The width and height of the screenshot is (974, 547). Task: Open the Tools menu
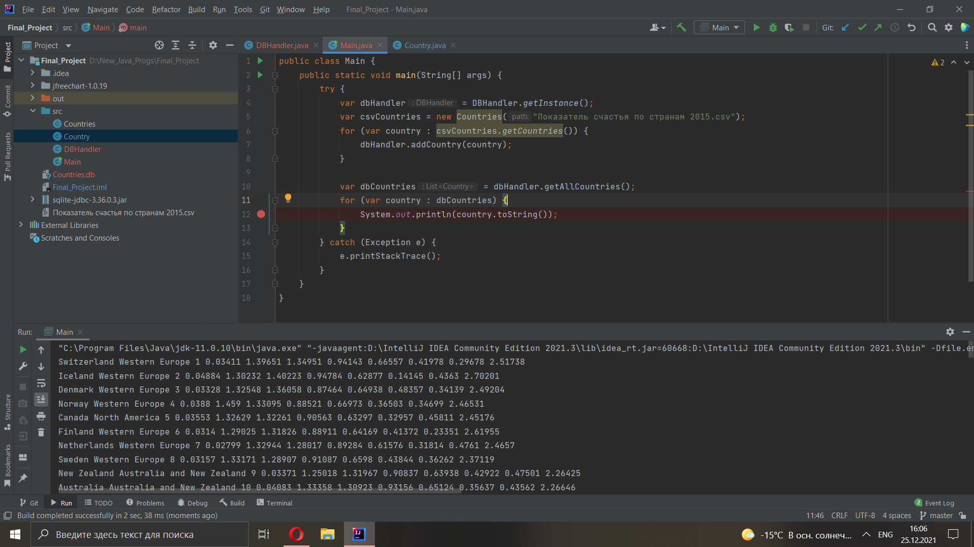click(x=242, y=9)
